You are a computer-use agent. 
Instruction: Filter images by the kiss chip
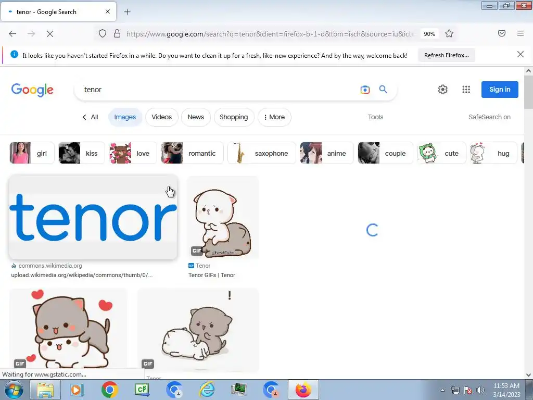[82, 153]
